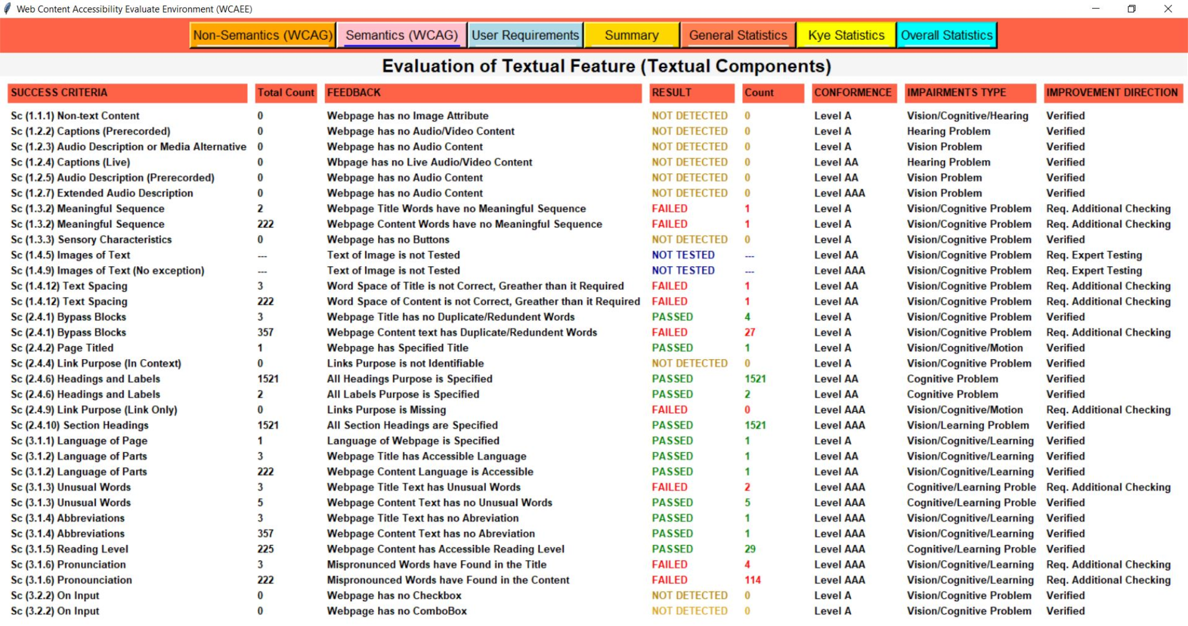The height and width of the screenshot is (626, 1188).
Task: Select 'Sc (1.3.3) Sensory Characteristics' criterion
Action: pos(91,240)
